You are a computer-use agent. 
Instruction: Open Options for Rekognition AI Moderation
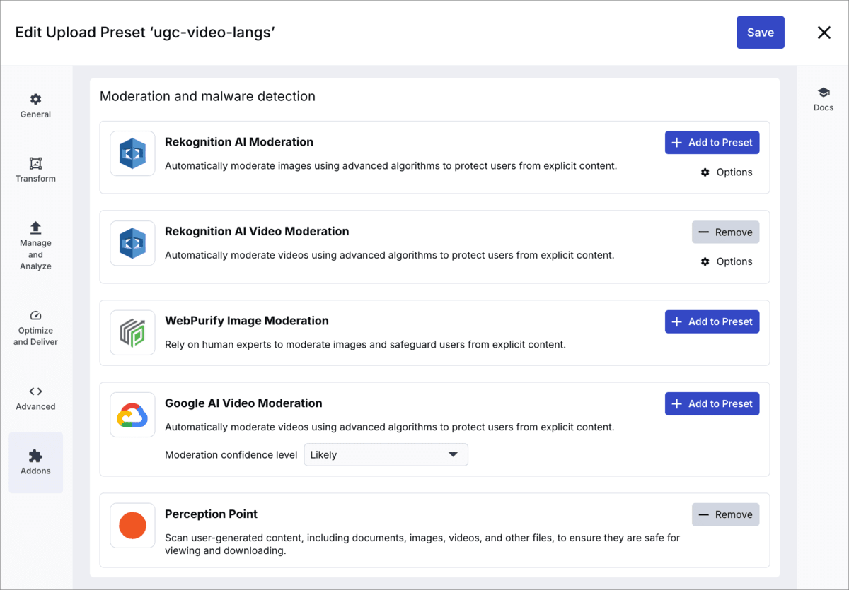point(727,172)
